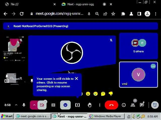This screenshot has height=120, width=161.
Task: Expand audio settings chevron beside microphone
Action: coord(16,105)
